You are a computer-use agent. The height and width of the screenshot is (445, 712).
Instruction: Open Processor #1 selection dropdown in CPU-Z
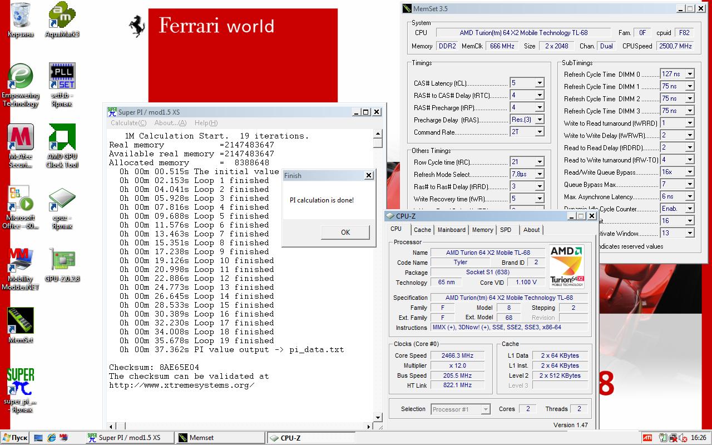tap(486, 409)
